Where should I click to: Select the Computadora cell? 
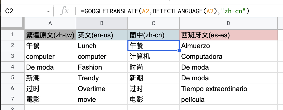[x=228, y=57]
